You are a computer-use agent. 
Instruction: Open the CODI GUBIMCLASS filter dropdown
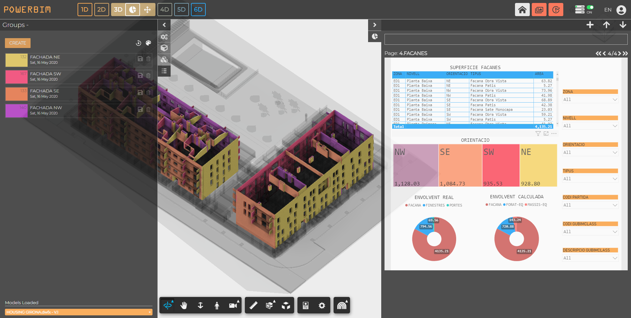click(x=590, y=232)
